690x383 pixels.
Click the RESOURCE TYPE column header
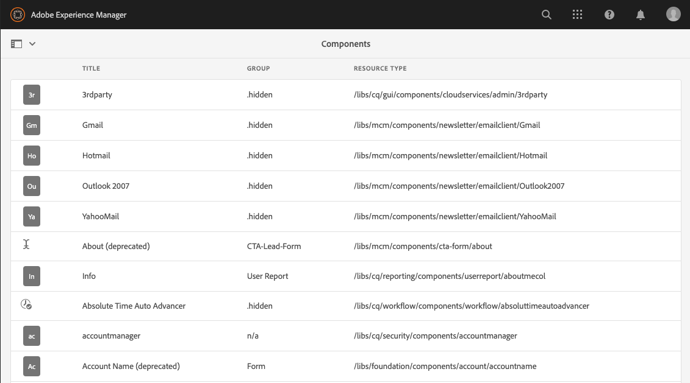click(380, 68)
